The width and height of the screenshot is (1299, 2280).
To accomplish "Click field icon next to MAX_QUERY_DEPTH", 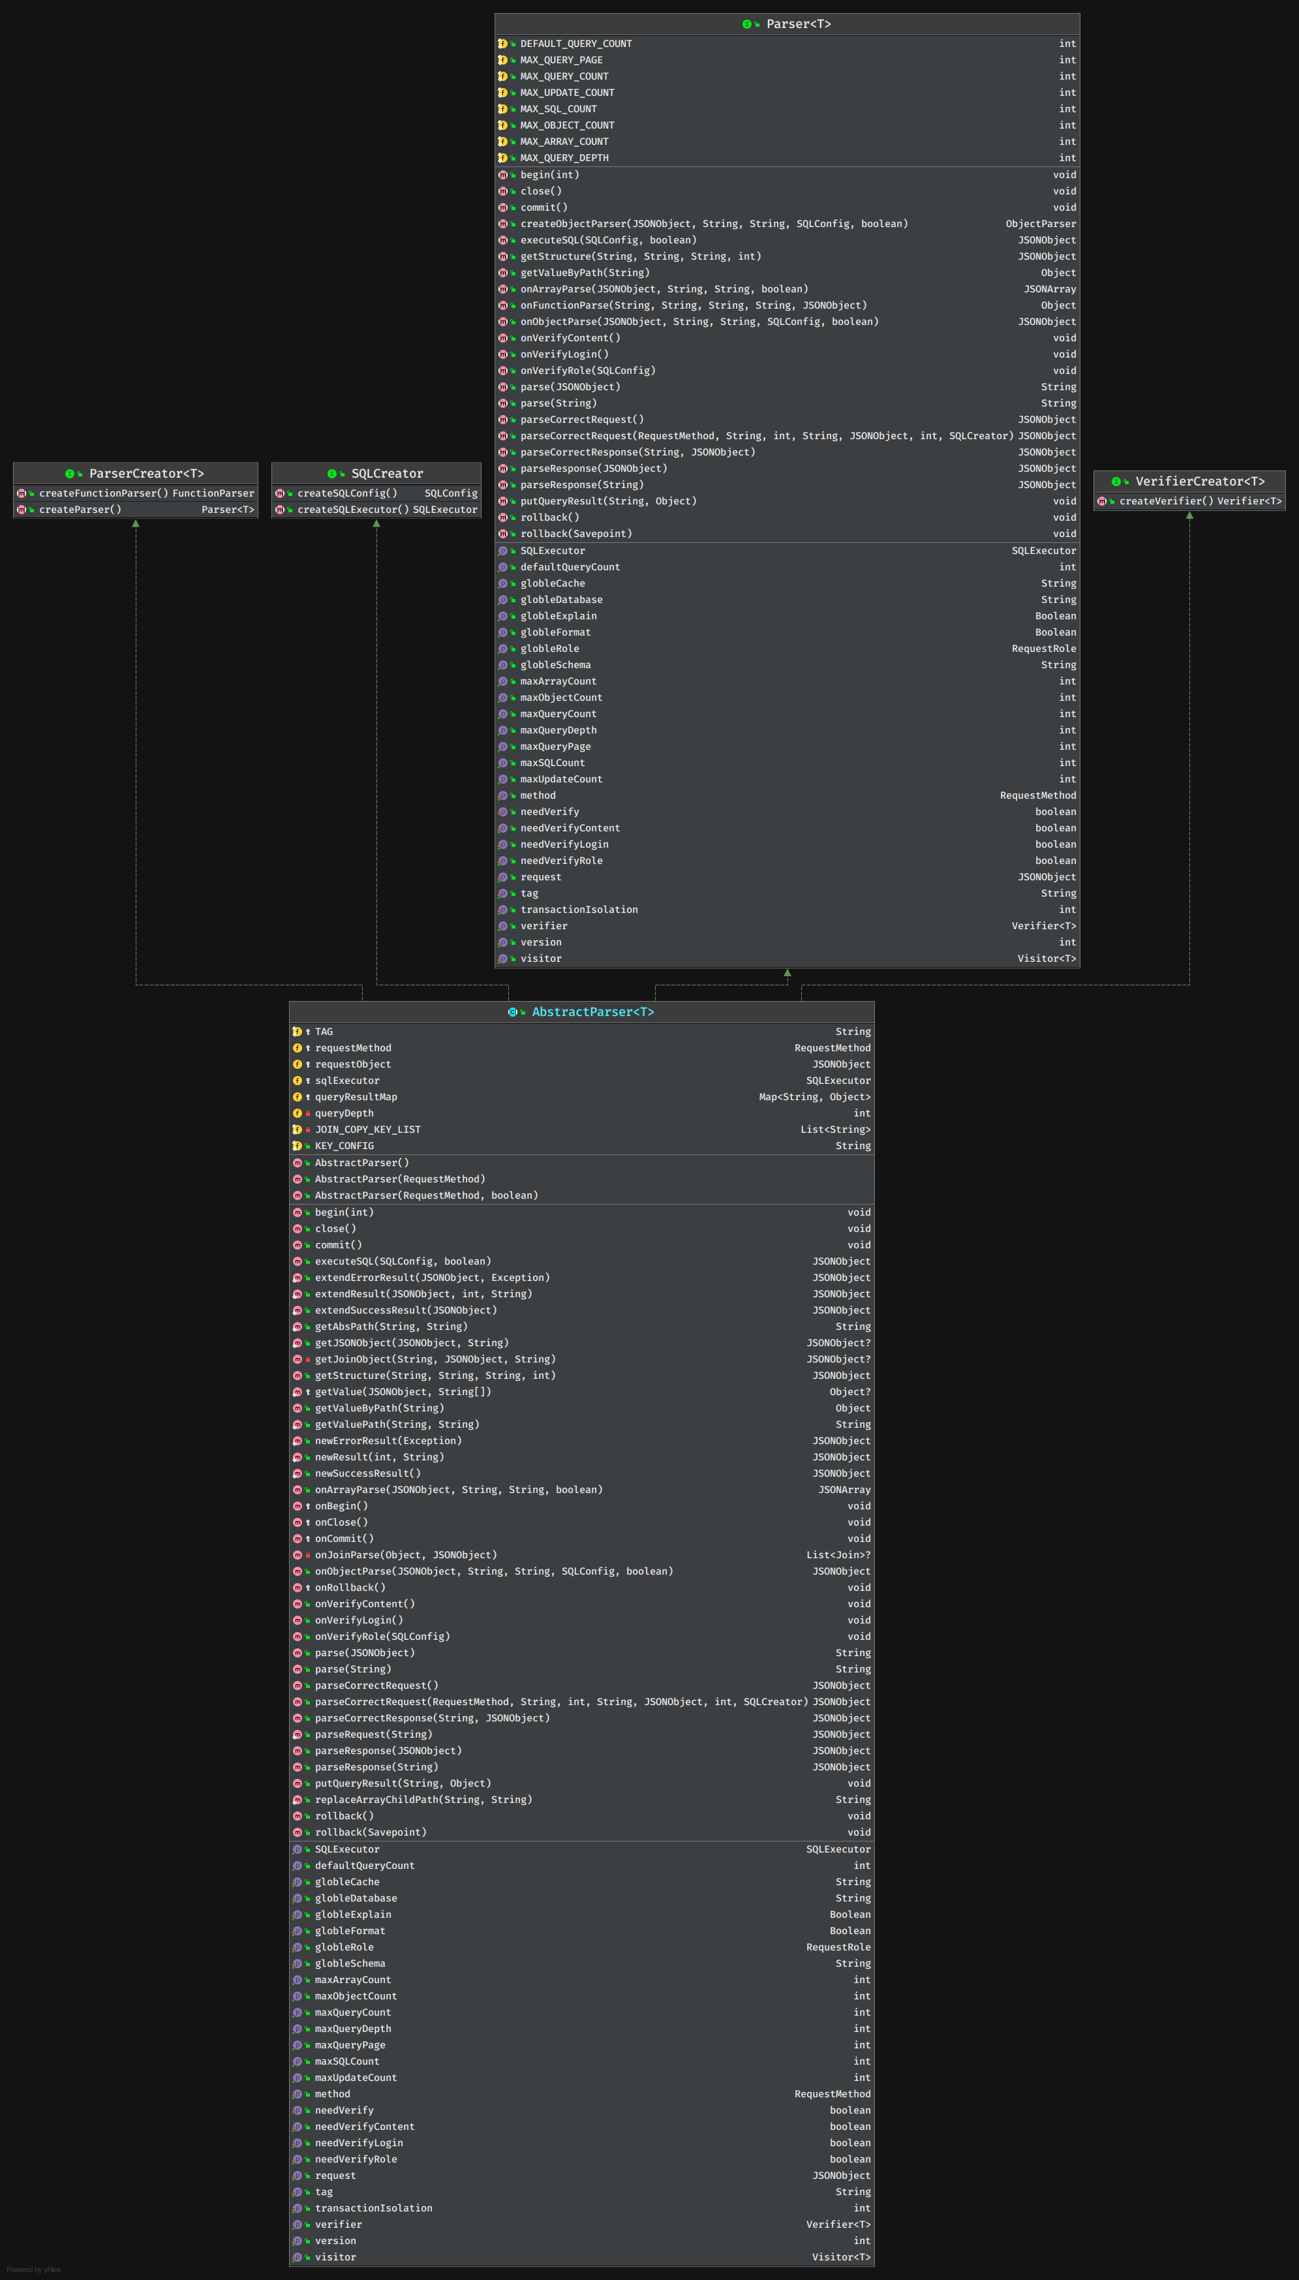I will [502, 158].
